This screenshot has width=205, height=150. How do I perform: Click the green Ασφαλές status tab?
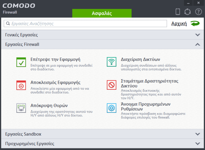point(102,13)
